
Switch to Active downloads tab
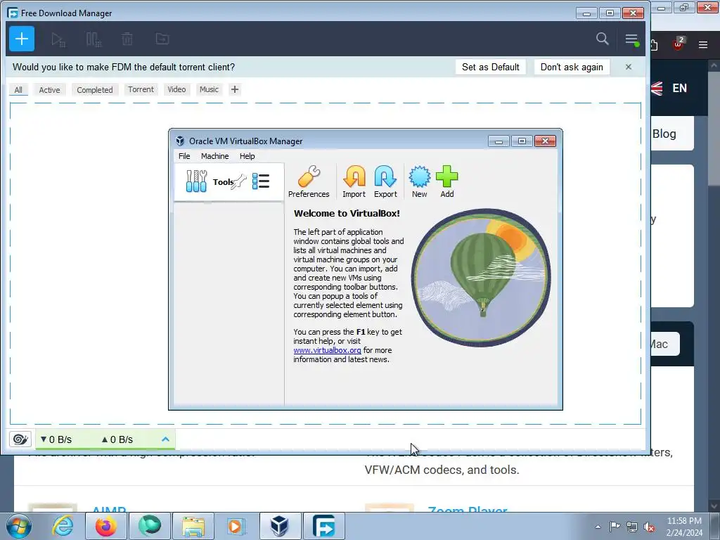click(x=49, y=89)
